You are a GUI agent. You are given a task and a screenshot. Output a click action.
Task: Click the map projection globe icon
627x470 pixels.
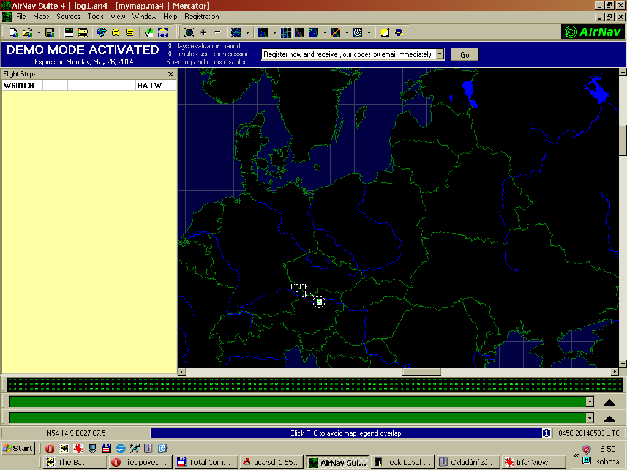(236, 32)
